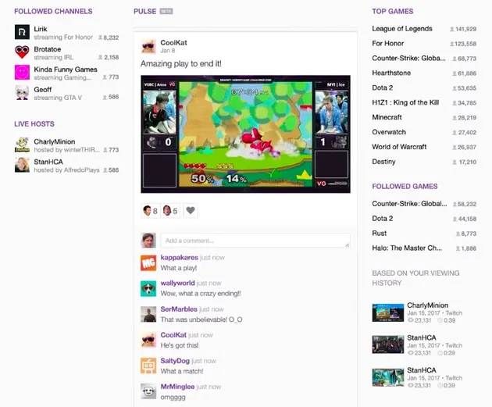Image resolution: width=492 pixels, height=407 pixels.
Task: Click the Jan 8 post date
Action: (x=168, y=51)
